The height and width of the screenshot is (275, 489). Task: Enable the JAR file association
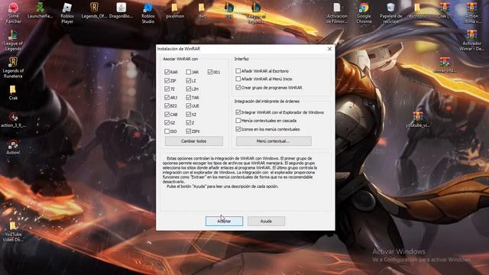pyautogui.click(x=189, y=72)
